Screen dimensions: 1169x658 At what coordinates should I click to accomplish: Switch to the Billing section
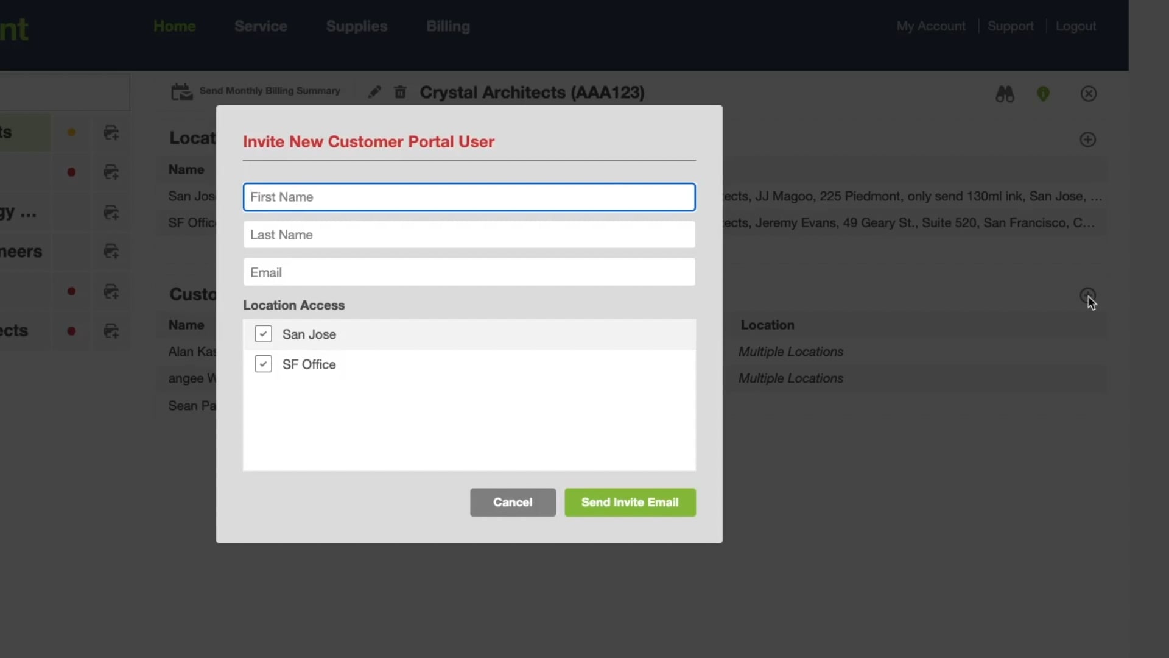pos(448,26)
